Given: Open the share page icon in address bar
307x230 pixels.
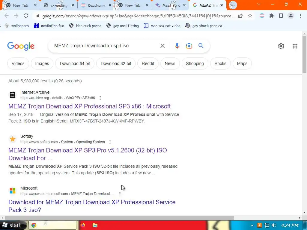Looking at the screenshot, I should [240, 16].
